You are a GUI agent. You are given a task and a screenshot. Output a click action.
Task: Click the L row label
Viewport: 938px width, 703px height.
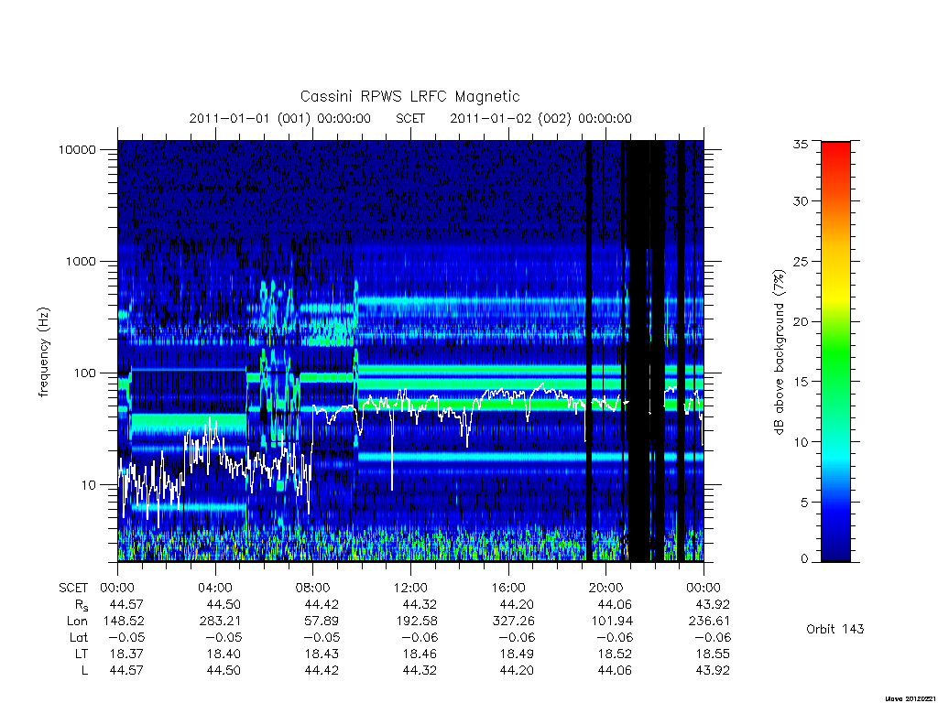coord(84,670)
